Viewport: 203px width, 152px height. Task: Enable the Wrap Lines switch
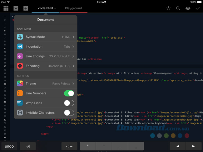(69, 103)
